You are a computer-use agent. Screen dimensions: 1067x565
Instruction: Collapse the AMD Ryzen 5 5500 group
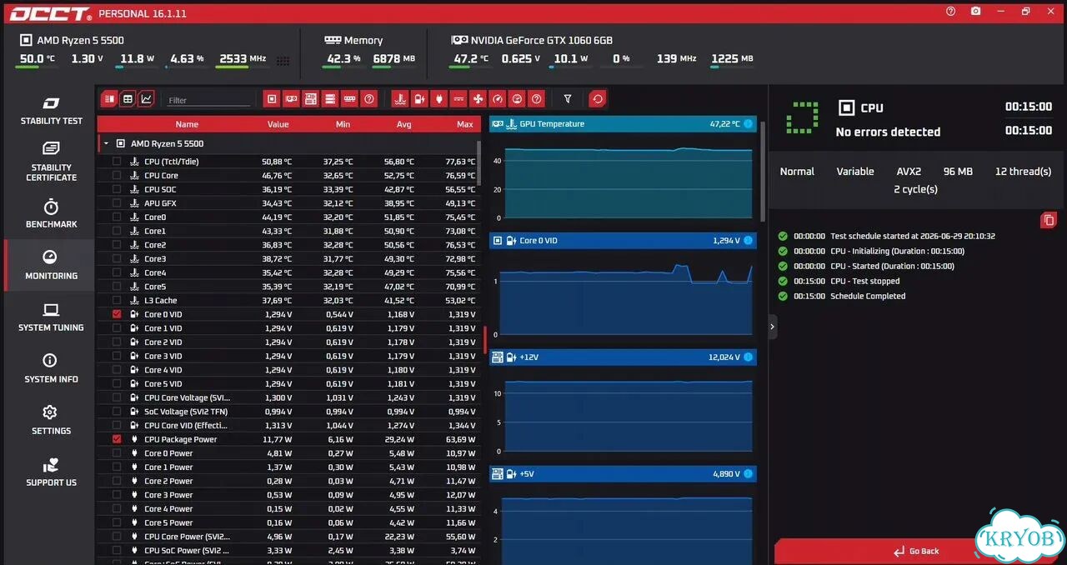pos(106,143)
